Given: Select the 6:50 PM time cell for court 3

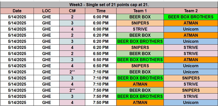Looking at the screenshot, I should [x=101, y=60].
